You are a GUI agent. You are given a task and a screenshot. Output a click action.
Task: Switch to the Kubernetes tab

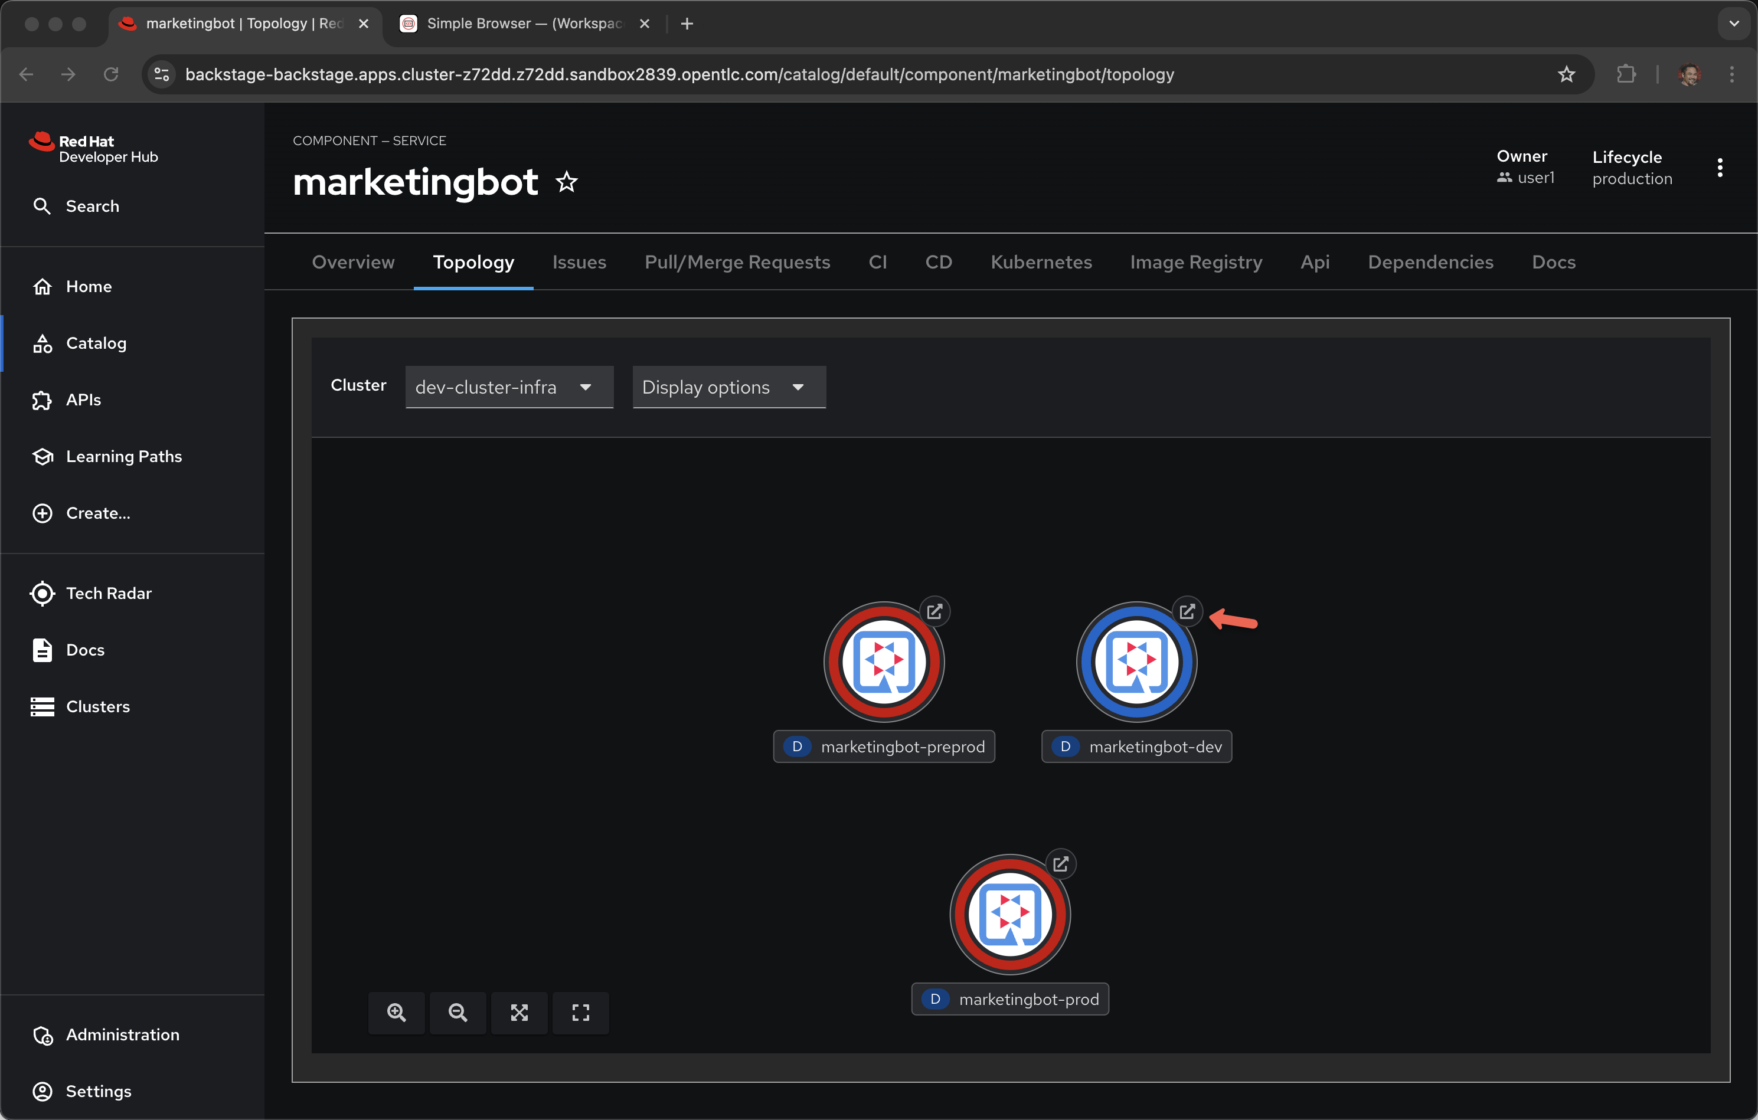pyautogui.click(x=1040, y=262)
